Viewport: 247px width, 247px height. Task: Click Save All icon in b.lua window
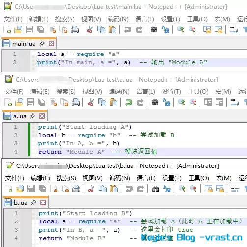(x=42, y=189)
